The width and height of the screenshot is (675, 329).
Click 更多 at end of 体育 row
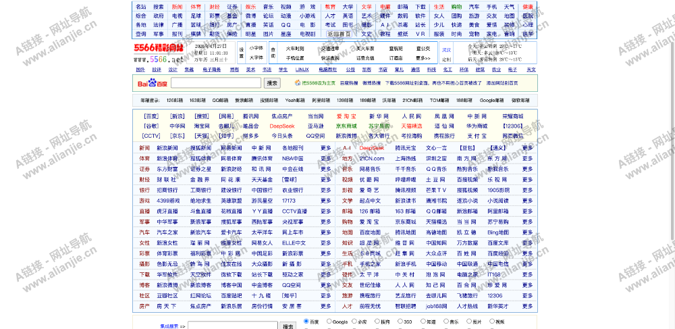326,159
